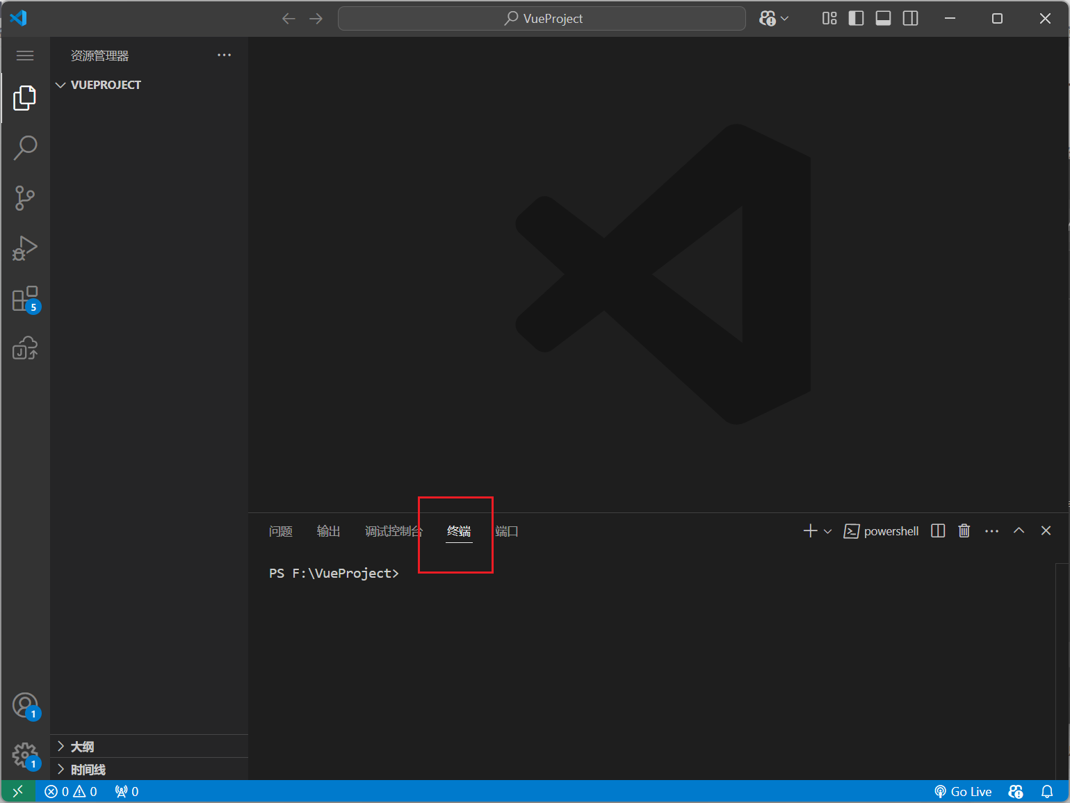Open the Source Control view

[25, 198]
